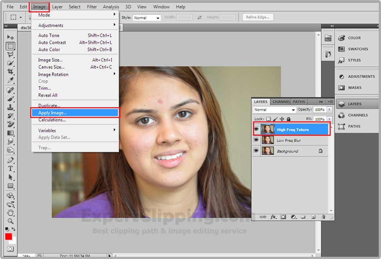Select the Crop tool in toolbox
Image resolution: width=381 pixels, height=259 pixels.
point(11,72)
